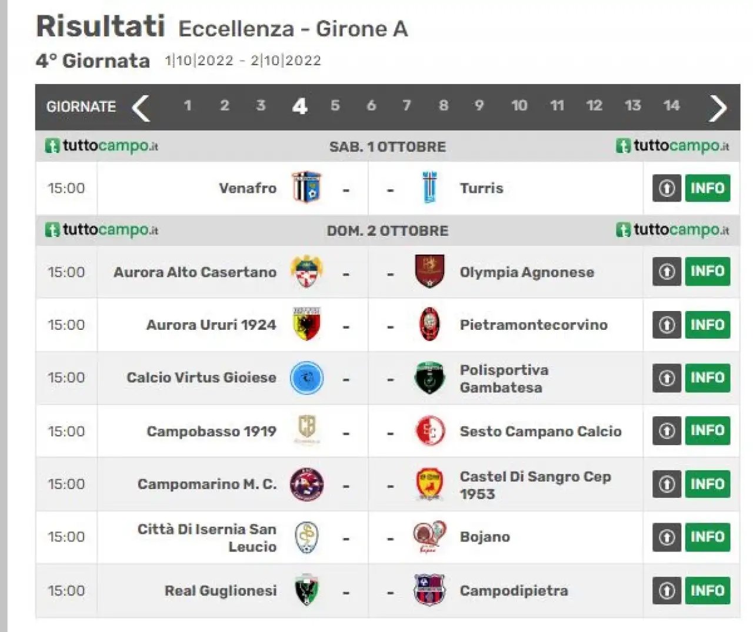Click the Turris team crest
Image resolution: width=753 pixels, height=632 pixels.
(430, 188)
